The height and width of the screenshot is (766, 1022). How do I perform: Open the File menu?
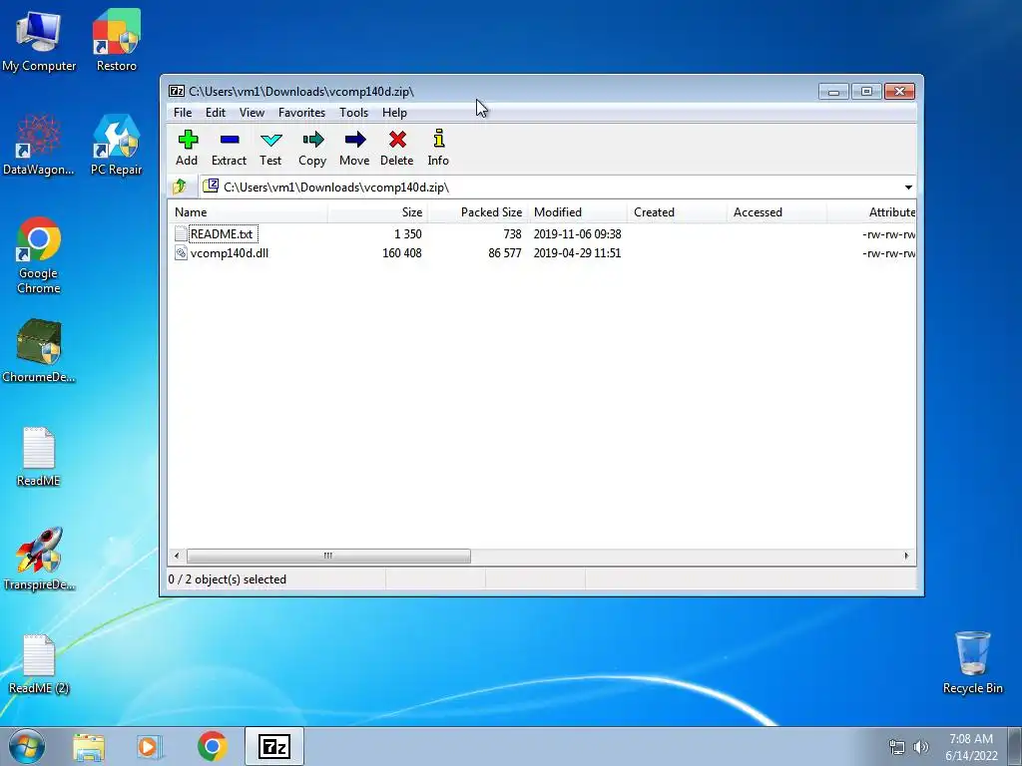[x=183, y=113]
